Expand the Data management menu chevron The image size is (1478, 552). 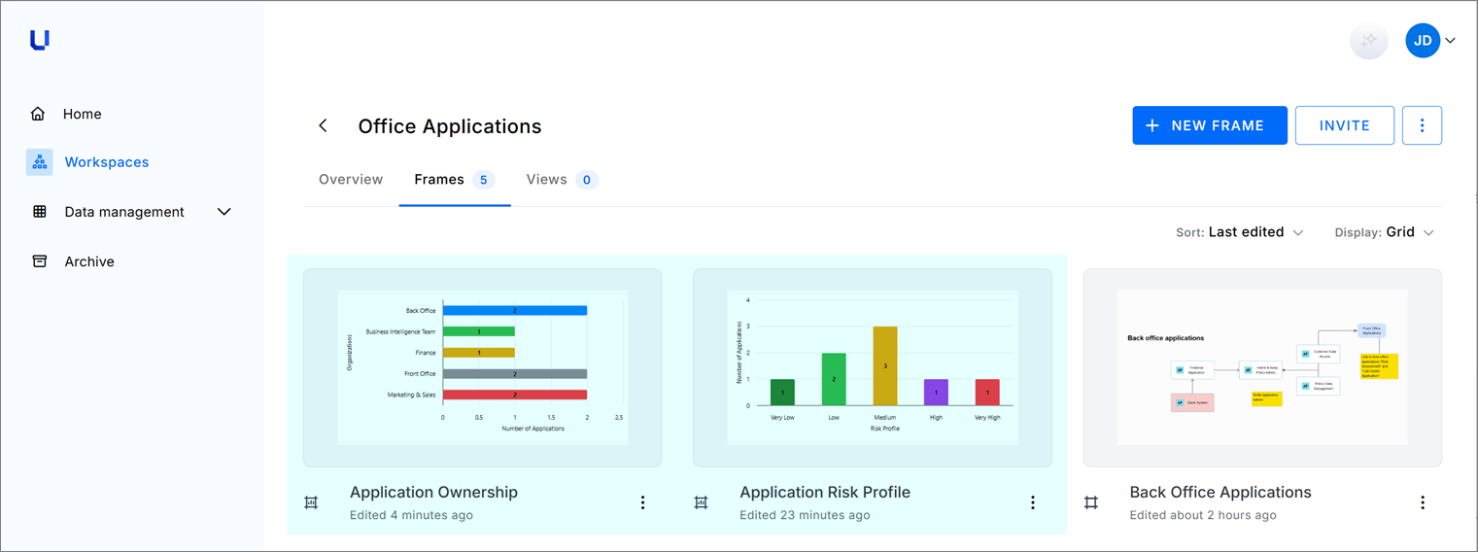tap(224, 212)
